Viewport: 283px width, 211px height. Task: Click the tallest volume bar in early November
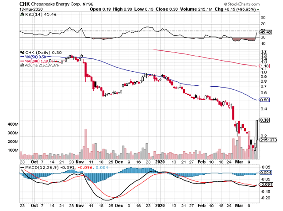86,144
